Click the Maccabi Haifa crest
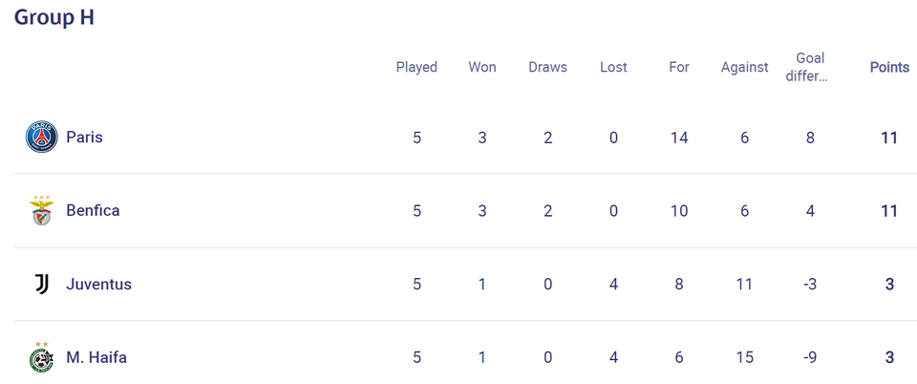The height and width of the screenshot is (384, 917). tap(41, 357)
